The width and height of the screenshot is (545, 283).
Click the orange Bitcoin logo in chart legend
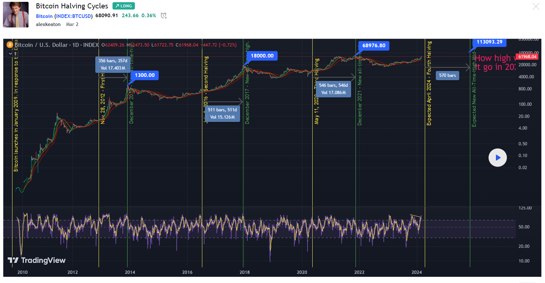pos(10,45)
